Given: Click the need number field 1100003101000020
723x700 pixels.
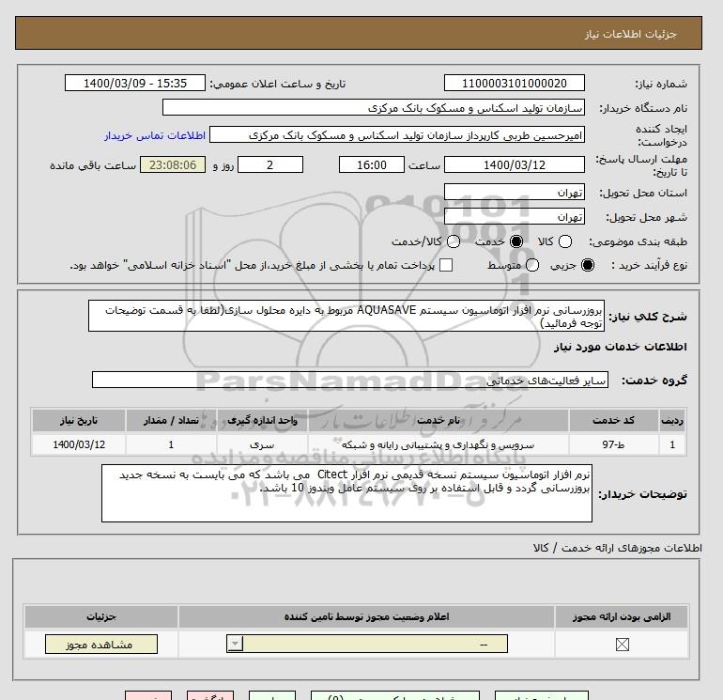Looking at the screenshot, I should [x=515, y=83].
